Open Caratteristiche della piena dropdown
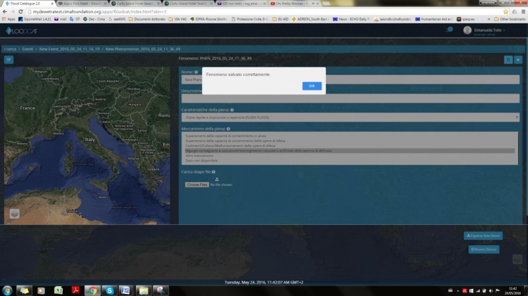Viewport: 528px width, 296px height. pos(350,117)
